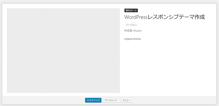This screenshot has width=219, height=106.
Task: Click the blank theme screenshot thumbnail
Action: pos(64,51)
